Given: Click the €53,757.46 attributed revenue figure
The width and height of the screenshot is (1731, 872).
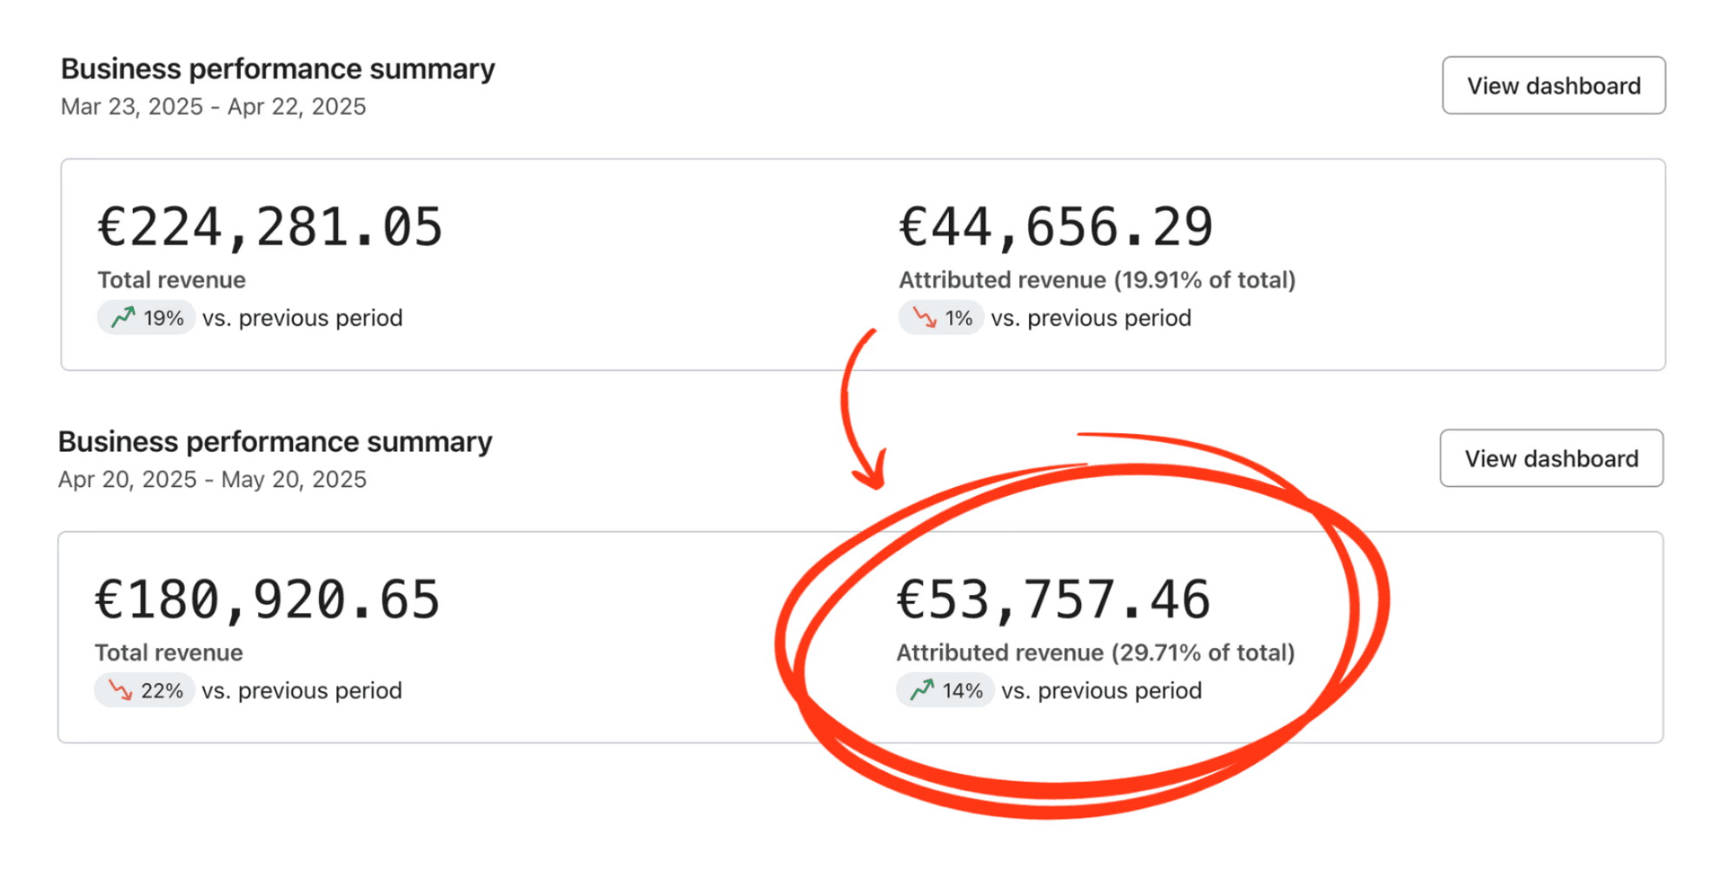Looking at the screenshot, I should coord(1053,600).
